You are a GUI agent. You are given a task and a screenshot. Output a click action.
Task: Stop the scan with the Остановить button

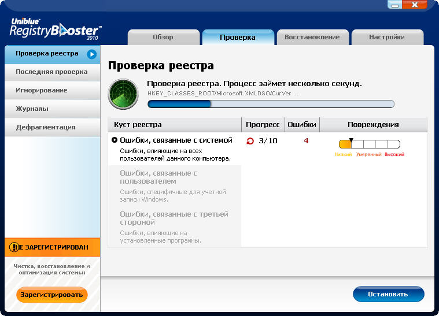click(x=388, y=294)
